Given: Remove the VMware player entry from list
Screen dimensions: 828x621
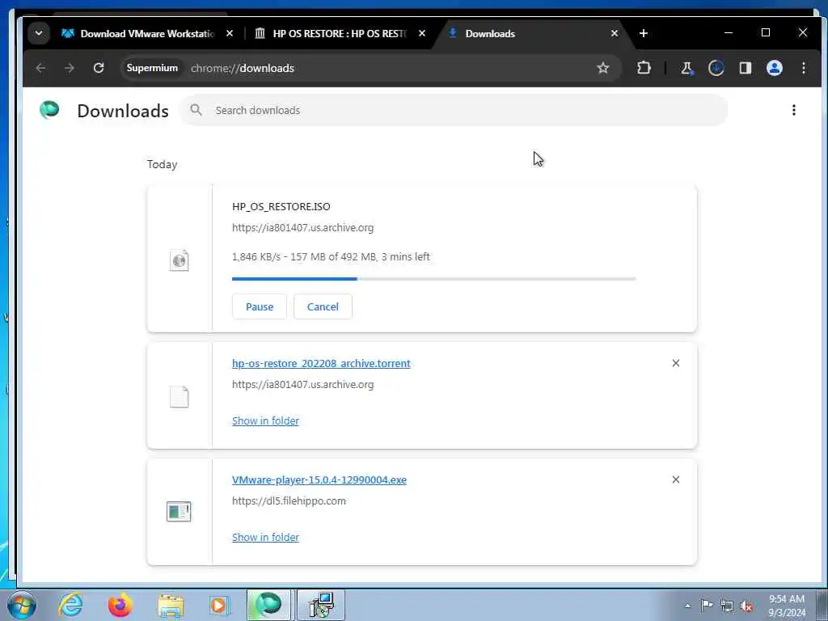Looking at the screenshot, I should (x=675, y=479).
